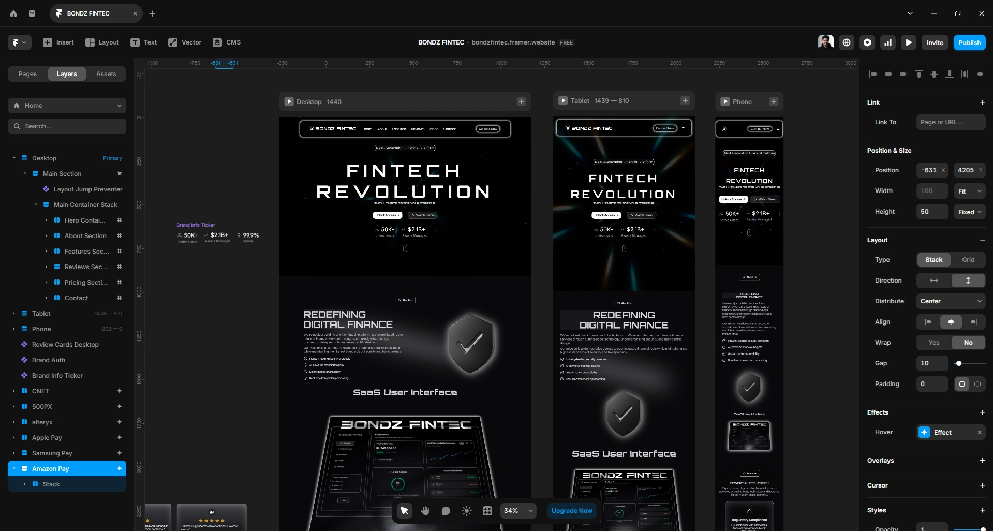Switch Layout type to Grid
Viewport: 993px width, 531px height.
coord(968,260)
